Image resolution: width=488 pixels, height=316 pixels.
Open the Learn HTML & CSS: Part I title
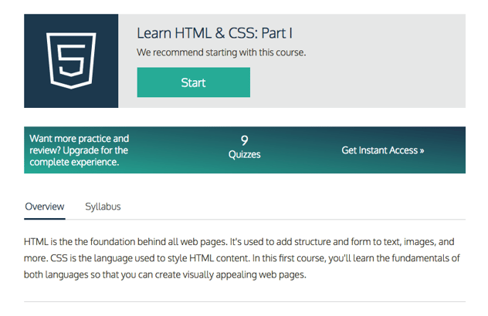point(215,33)
